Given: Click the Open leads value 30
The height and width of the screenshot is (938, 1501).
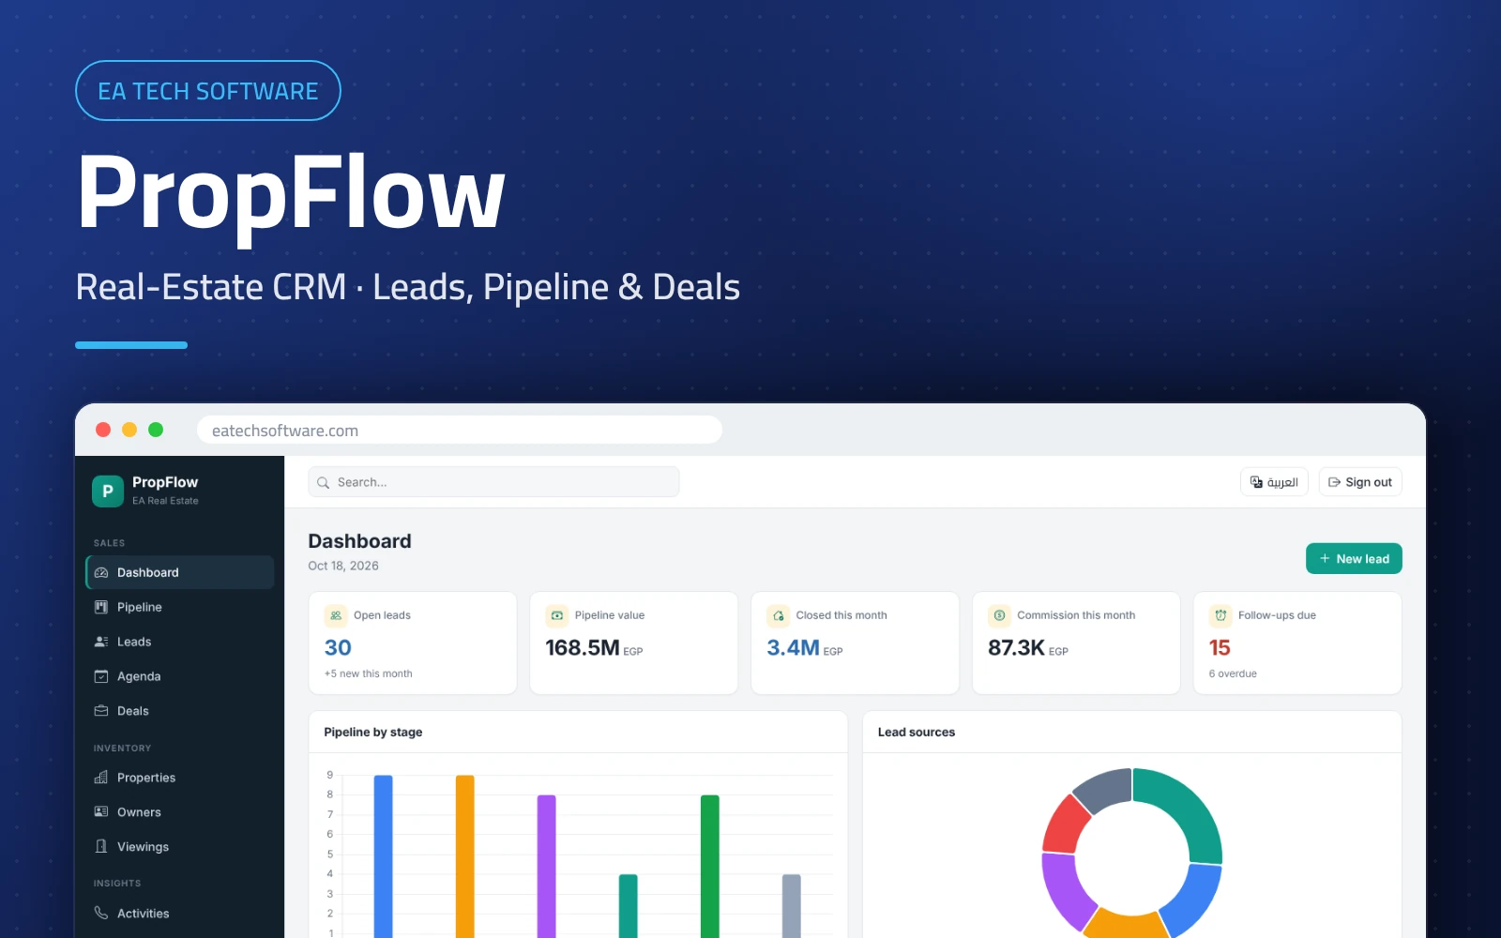Looking at the screenshot, I should (x=338, y=647).
